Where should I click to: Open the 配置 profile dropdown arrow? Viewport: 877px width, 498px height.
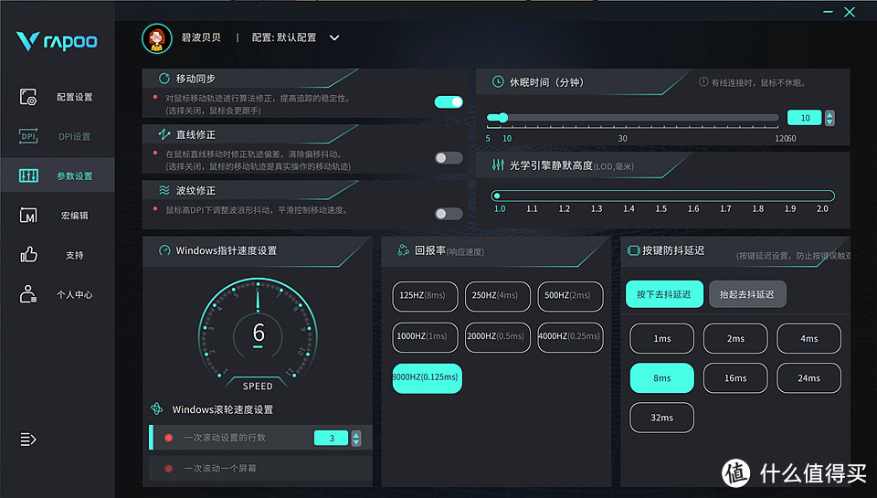point(334,38)
